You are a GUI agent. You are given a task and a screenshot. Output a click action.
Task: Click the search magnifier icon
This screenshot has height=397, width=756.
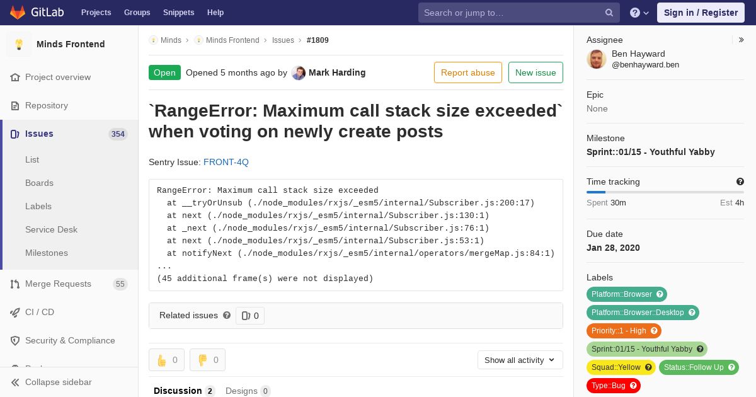609,13
